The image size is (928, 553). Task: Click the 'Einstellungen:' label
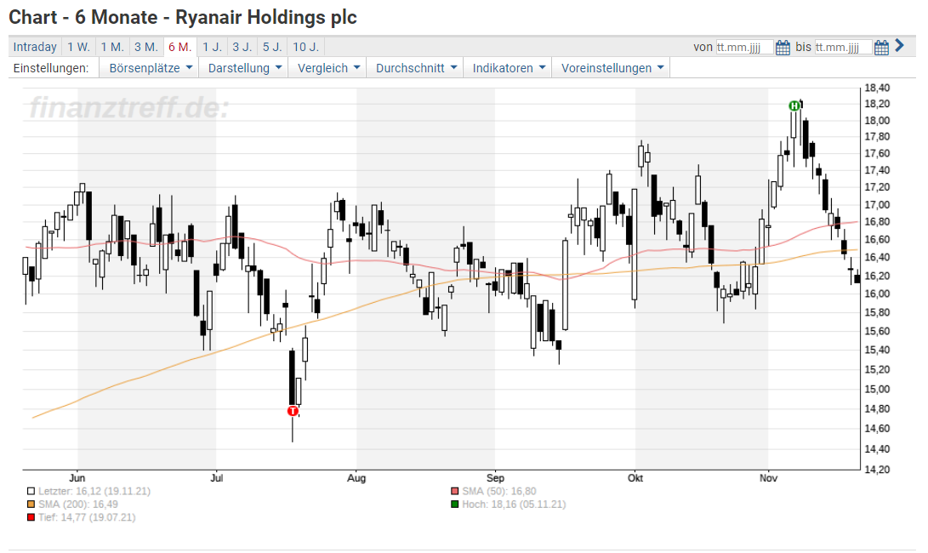51,68
